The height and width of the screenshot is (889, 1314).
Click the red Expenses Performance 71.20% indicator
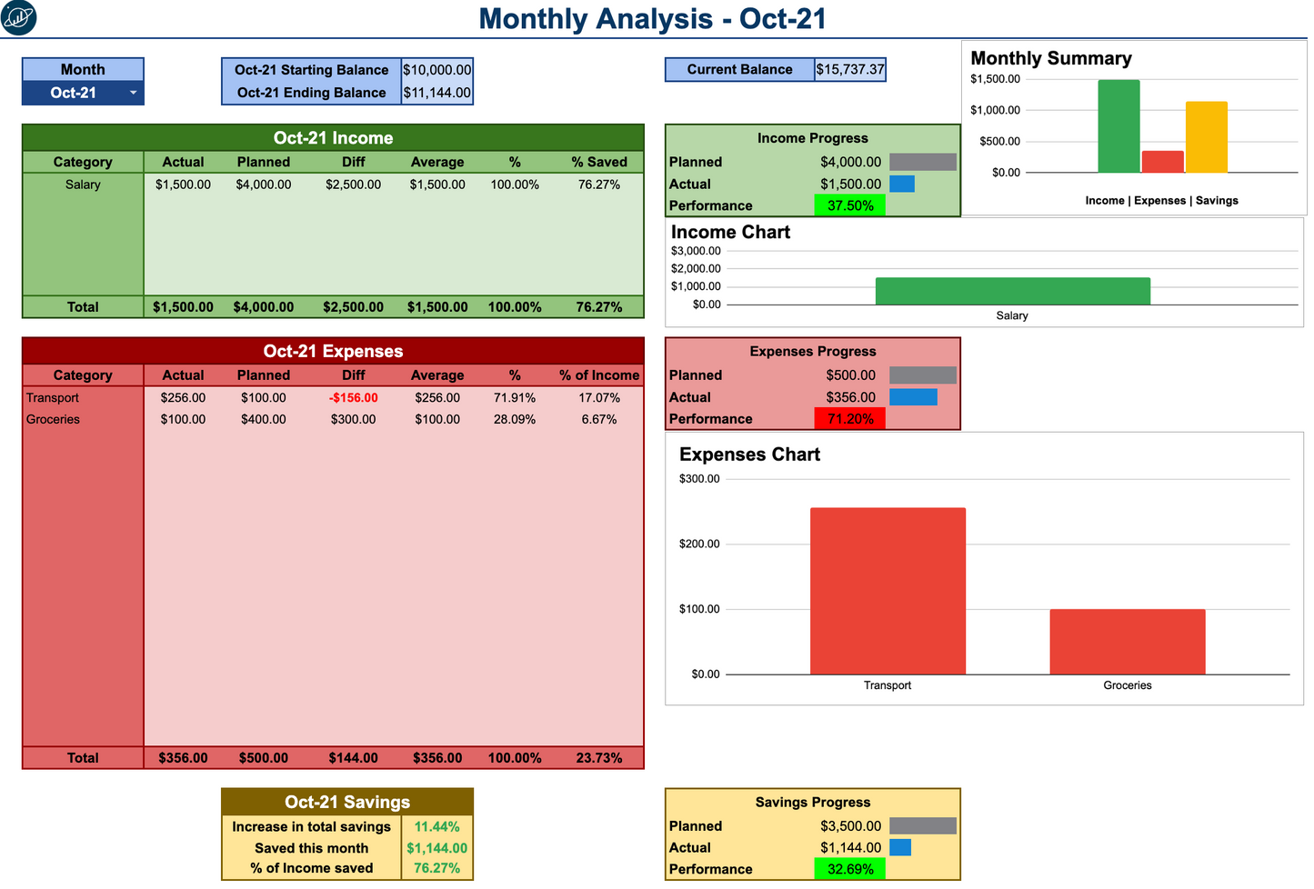(x=849, y=418)
